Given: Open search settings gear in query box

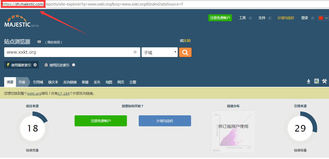Looking at the screenshot, I should [x=135, y=52].
